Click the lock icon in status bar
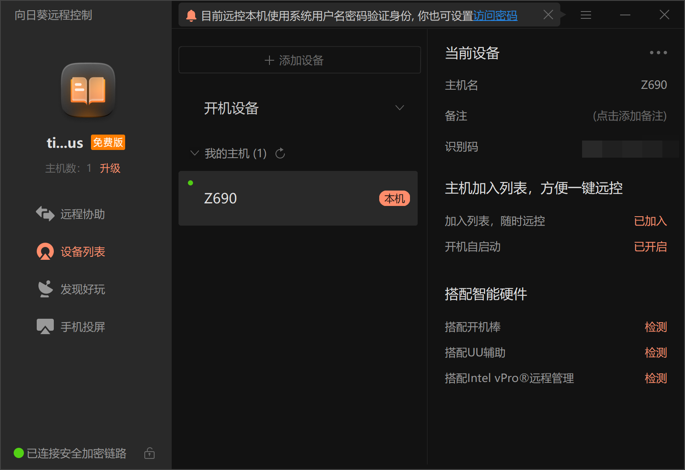The image size is (685, 470). point(149,453)
